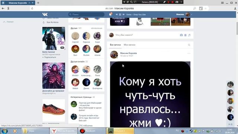Open the audio player via the Detas – Drop You Like title
Viewport: 238px width, 134px height.
(136, 15)
